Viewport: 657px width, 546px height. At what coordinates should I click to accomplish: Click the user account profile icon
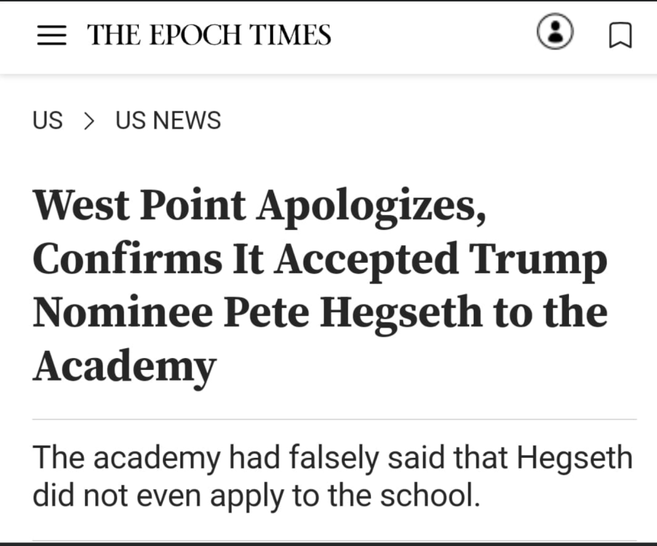pos(555,33)
